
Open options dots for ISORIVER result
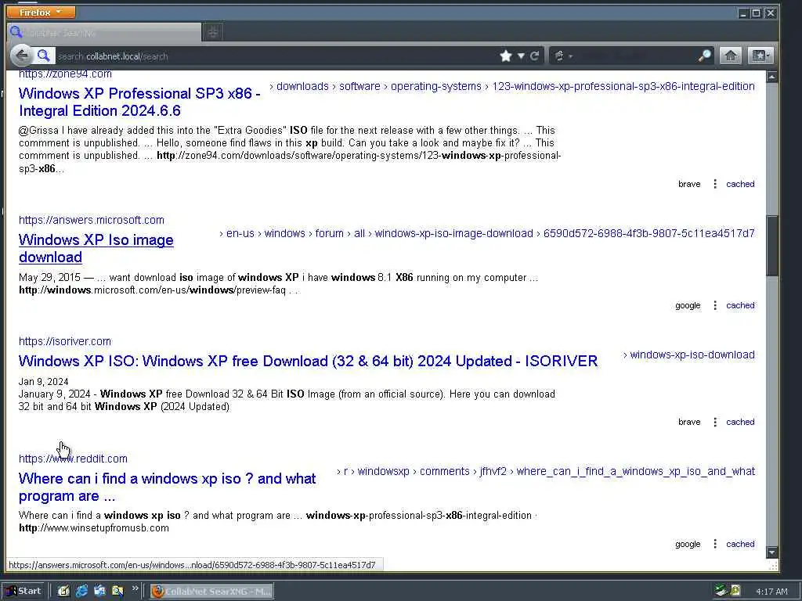tap(715, 422)
